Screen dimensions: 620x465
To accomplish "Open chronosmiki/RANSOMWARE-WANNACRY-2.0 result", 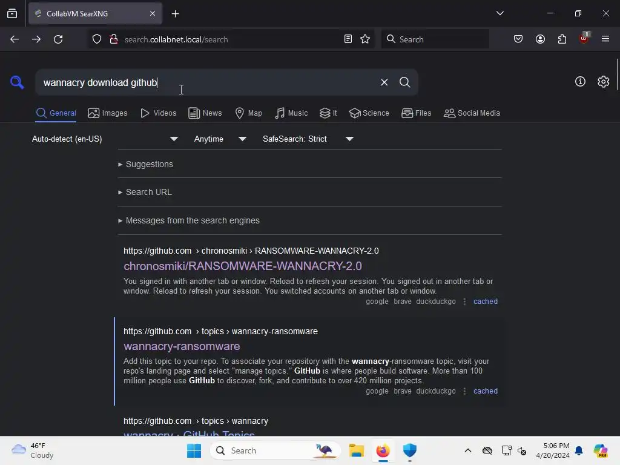I will 242,266.
